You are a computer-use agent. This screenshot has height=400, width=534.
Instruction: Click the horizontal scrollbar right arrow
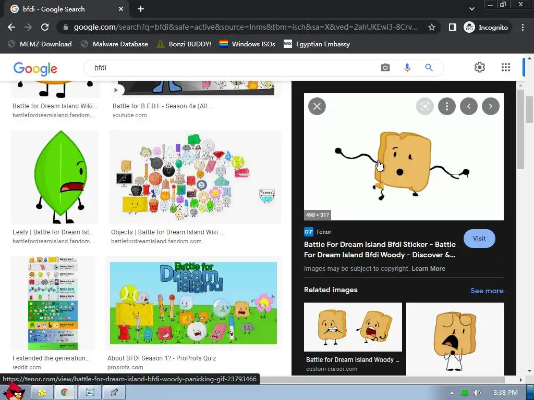coord(521,380)
